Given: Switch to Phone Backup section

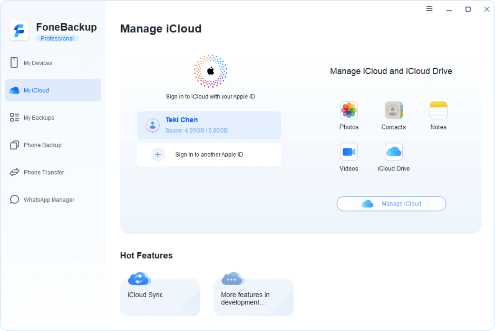Looking at the screenshot, I should click(x=42, y=145).
